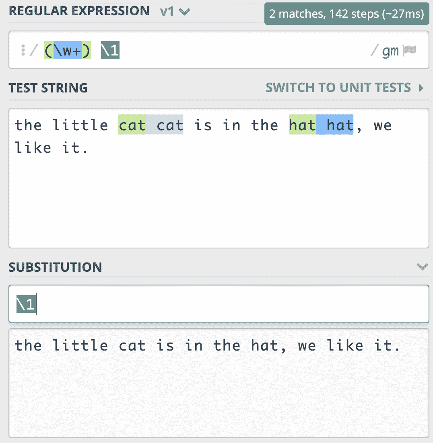This screenshot has height=443, width=433.
Task: Click the substitution result output text
Action: click(207, 346)
